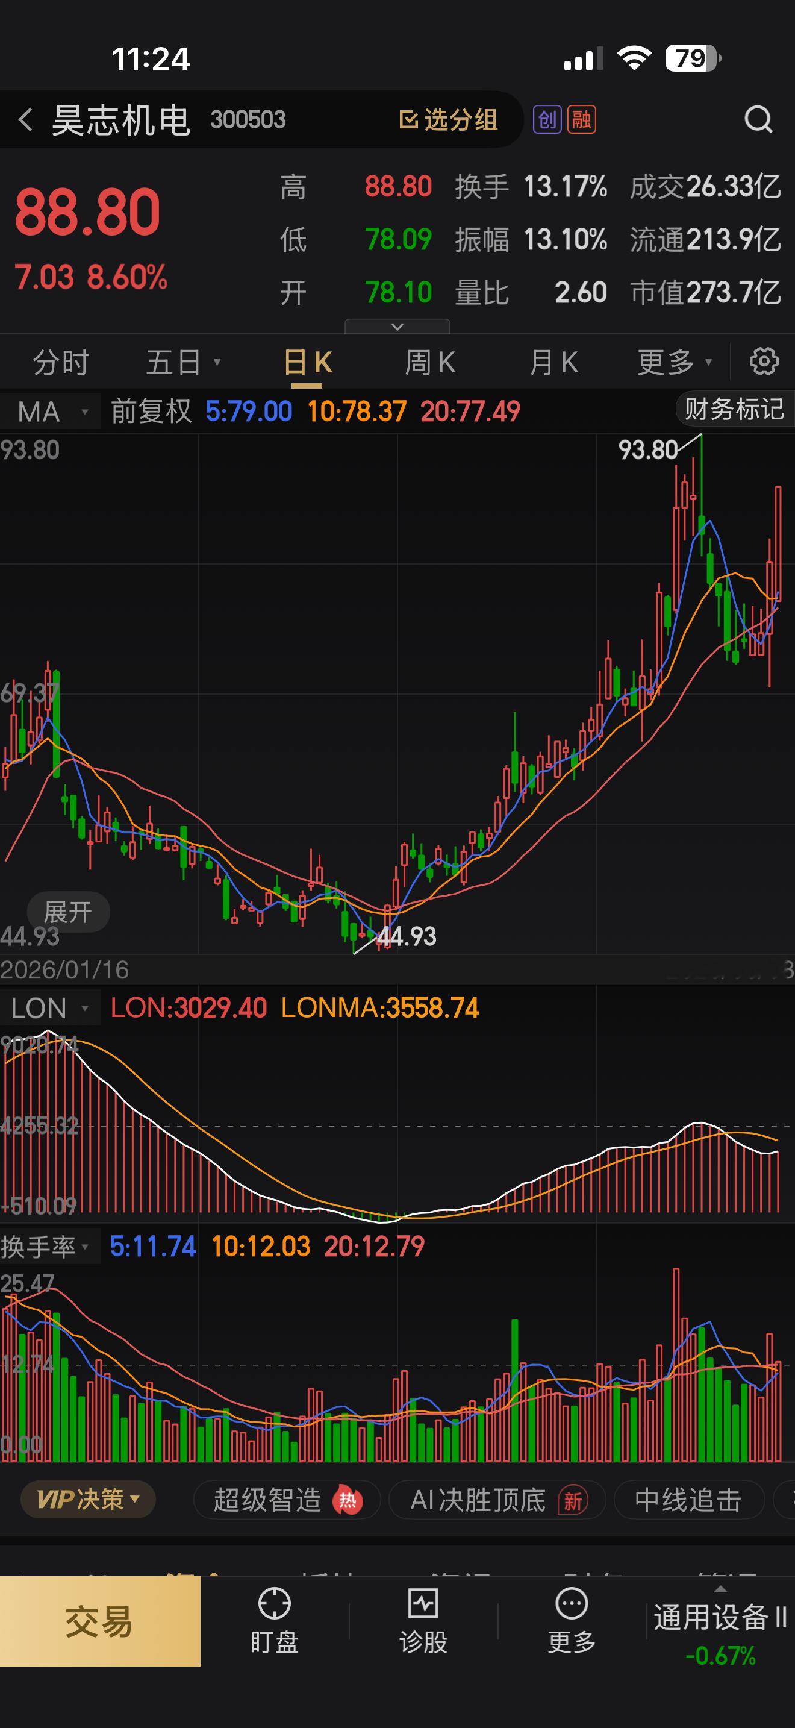Open 更多 period dropdown
This screenshot has height=1728, width=795.
click(674, 362)
